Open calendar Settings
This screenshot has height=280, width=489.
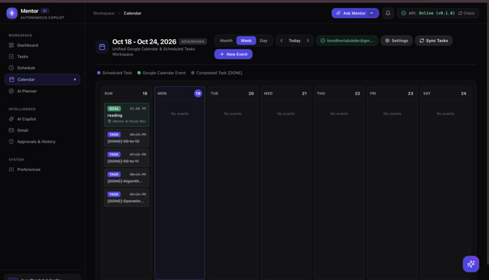396,41
